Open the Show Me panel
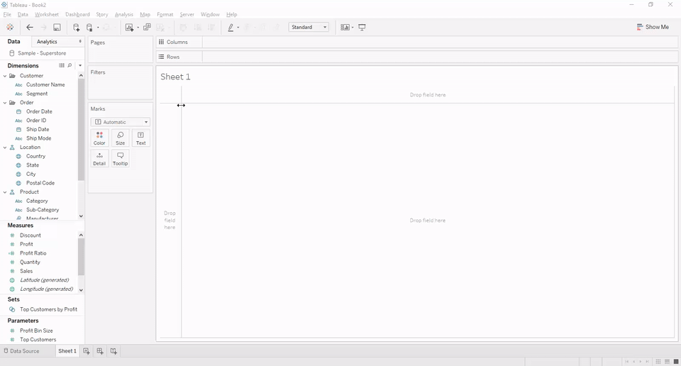 pos(653,27)
